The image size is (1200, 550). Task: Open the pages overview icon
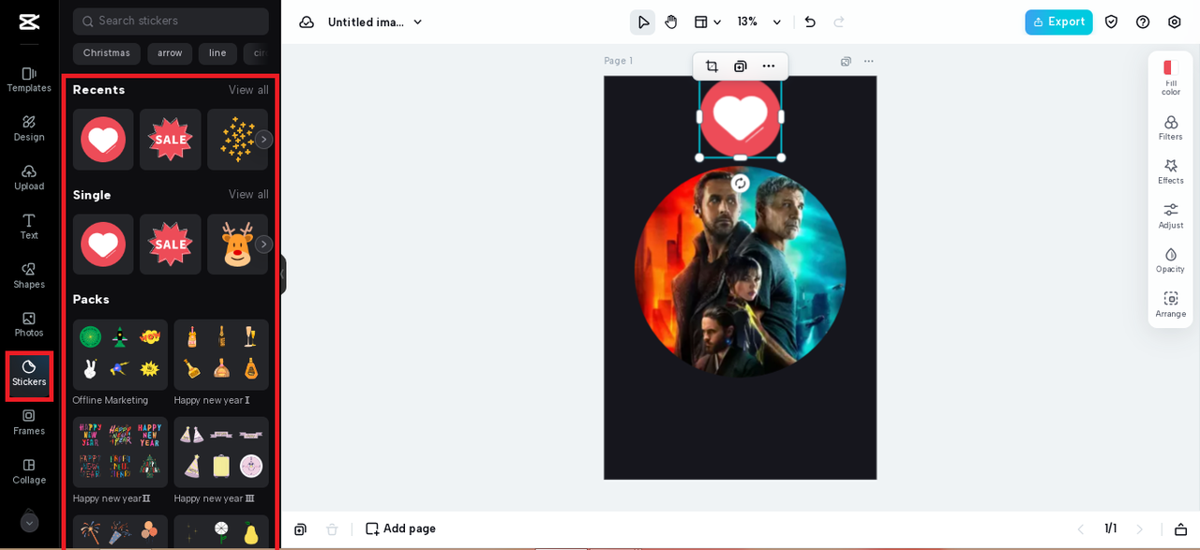pyautogui.click(x=1180, y=529)
